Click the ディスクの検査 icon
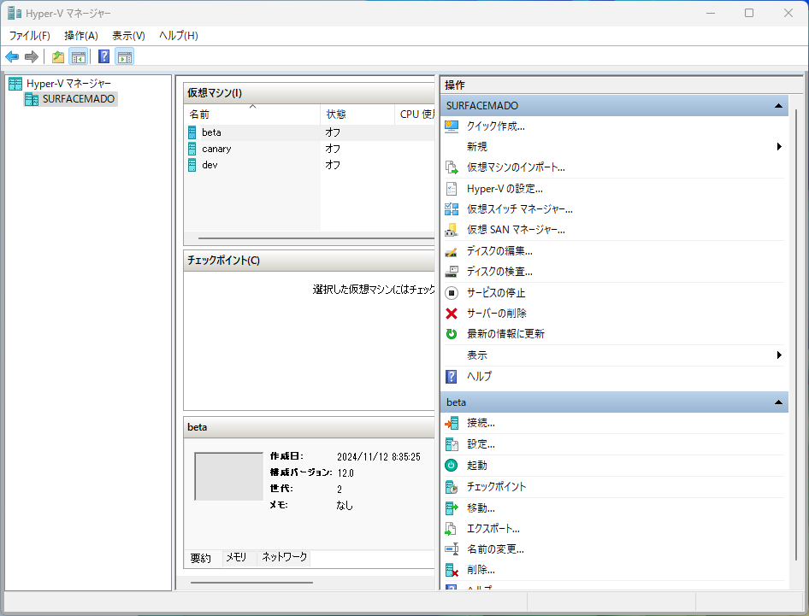 click(452, 272)
